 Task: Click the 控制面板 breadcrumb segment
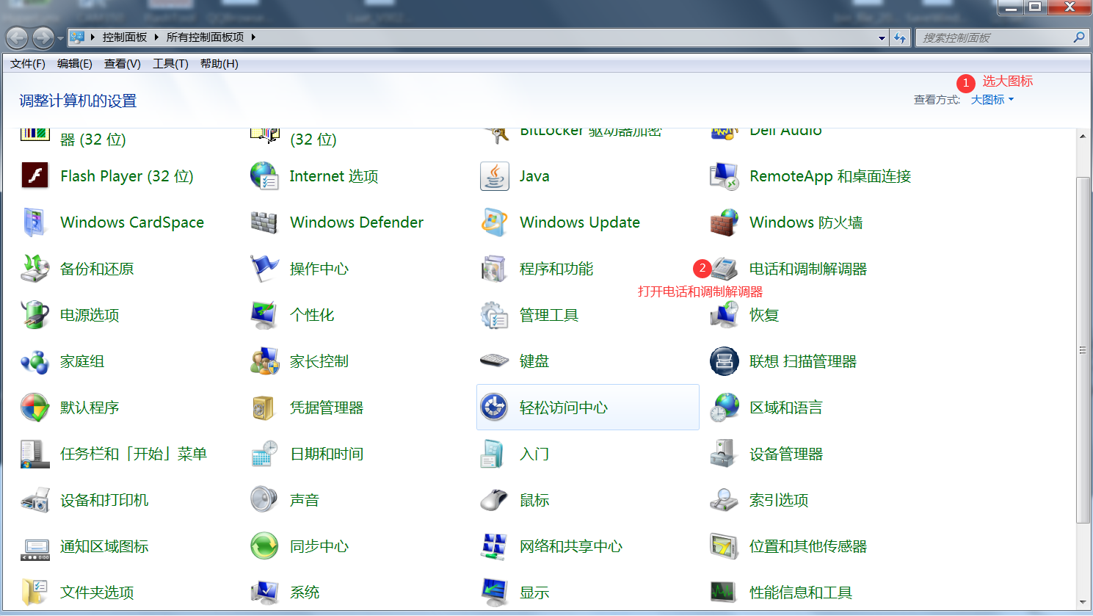click(125, 37)
